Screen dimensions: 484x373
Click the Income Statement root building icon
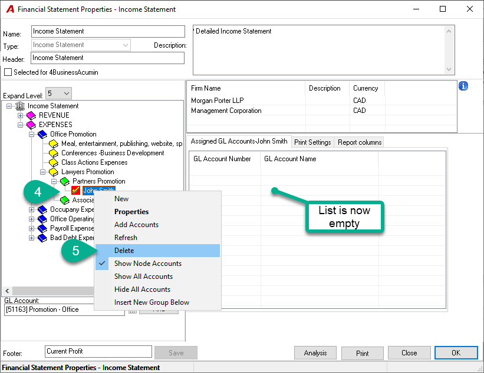20,106
